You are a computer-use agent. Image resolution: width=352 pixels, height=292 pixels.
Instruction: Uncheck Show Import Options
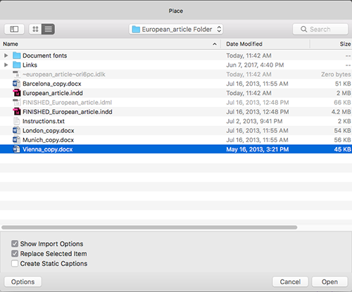pos(15,243)
